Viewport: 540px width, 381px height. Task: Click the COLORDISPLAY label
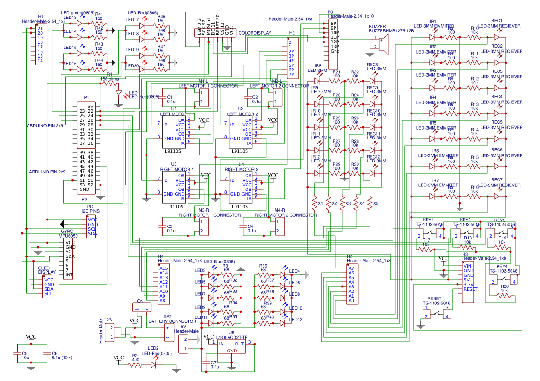pos(255,33)
